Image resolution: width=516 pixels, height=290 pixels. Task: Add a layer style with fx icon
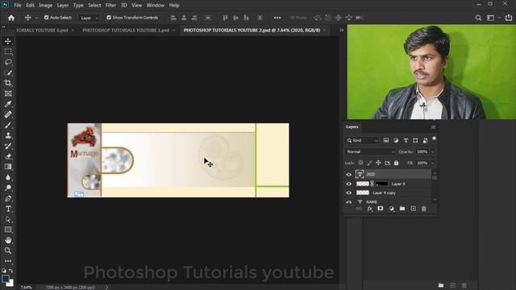click(x=369, y=209)
